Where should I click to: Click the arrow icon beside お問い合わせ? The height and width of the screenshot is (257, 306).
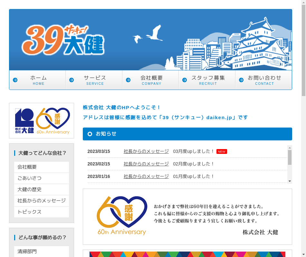[241, 80]
